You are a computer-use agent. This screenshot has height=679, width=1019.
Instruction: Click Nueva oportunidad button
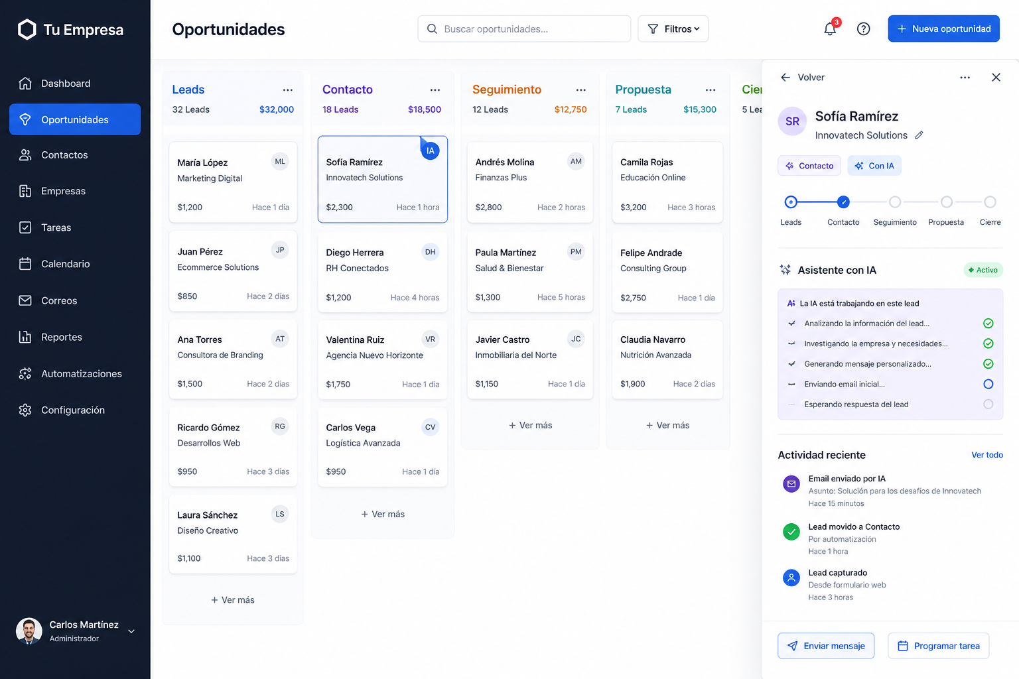click(x=943, y=29)
